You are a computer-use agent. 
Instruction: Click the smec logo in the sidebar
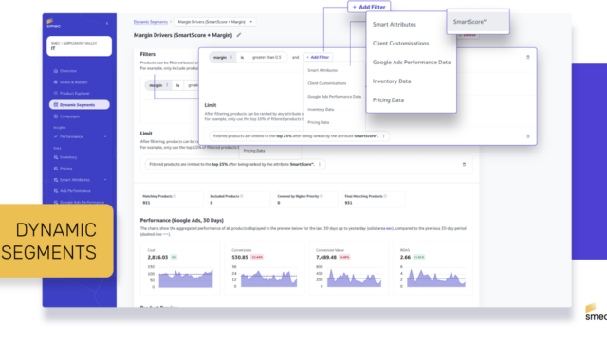[53, 24]
